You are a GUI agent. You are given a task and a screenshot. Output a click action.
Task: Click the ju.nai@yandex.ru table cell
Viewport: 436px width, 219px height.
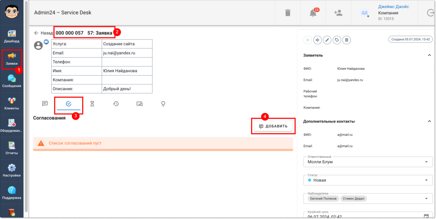[x=127, y=53]
